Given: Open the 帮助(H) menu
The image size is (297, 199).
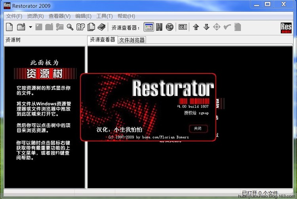Looking at the screenshot, I should pyautogui.click(x=126, y=16).
